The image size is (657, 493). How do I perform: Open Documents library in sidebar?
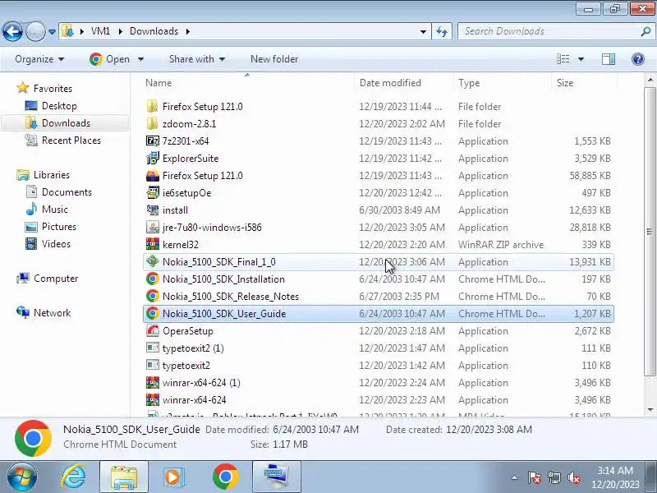pyautogui.click(x=58, y=192)
